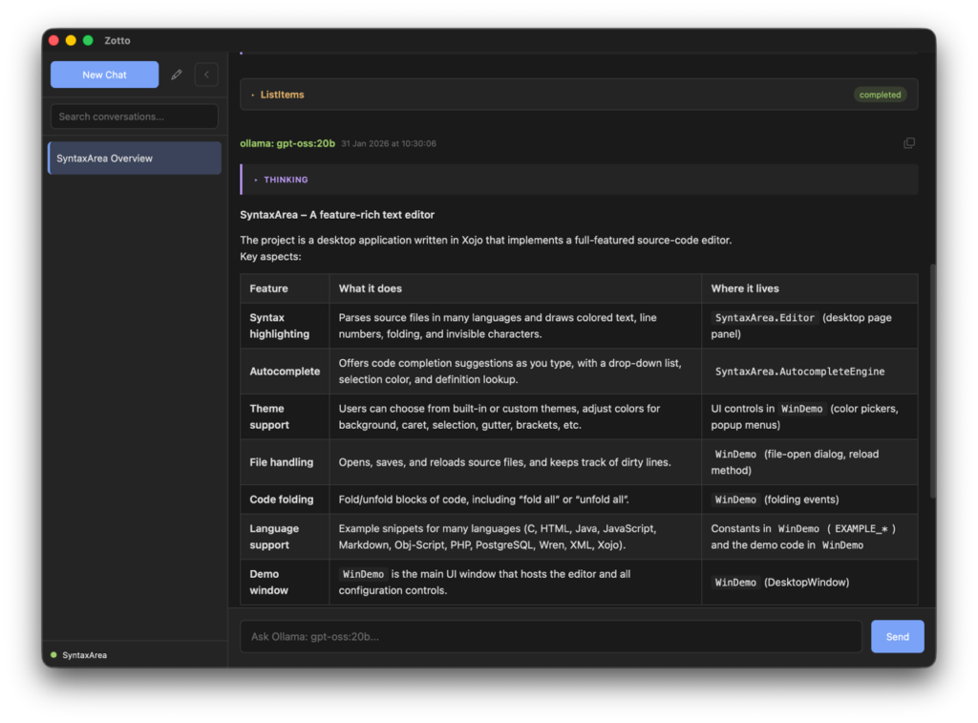Image resolution: width=978 pixels, height=723 pixels.
Task: Click the chat area vertical scrollbar
Action: coord(932,382)
